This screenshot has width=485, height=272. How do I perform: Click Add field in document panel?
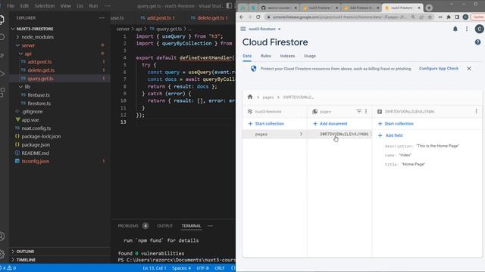[x=390, y=135]
